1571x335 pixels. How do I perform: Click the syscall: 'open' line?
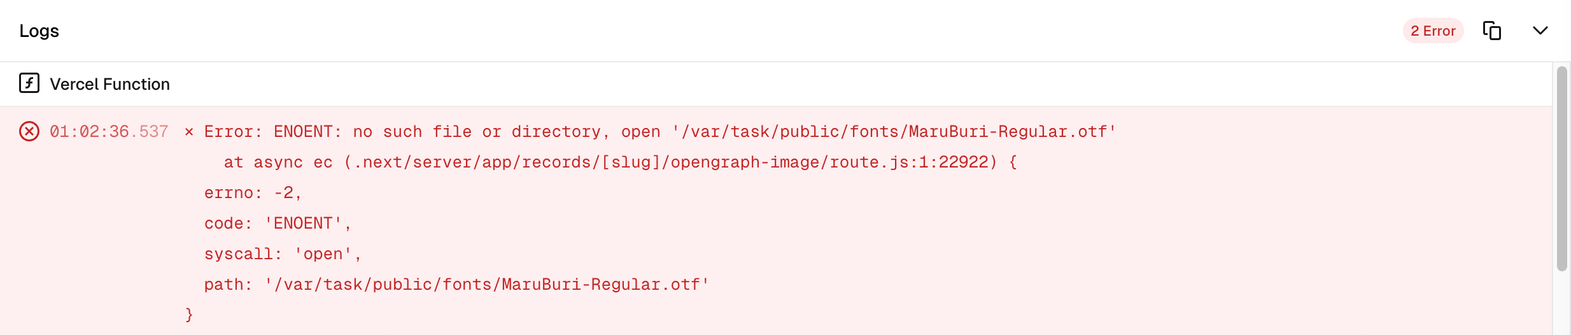point(283,254)
